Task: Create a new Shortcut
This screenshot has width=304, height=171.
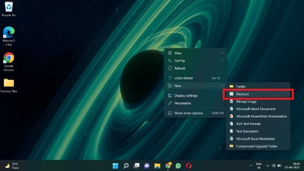Action: point(258,94)
